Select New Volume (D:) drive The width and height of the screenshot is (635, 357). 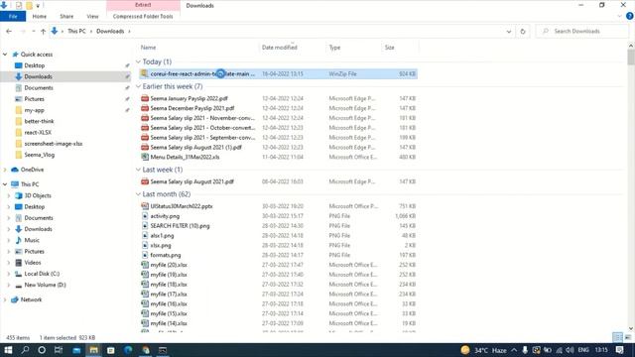pyautogui.click(x=45, y=285)
